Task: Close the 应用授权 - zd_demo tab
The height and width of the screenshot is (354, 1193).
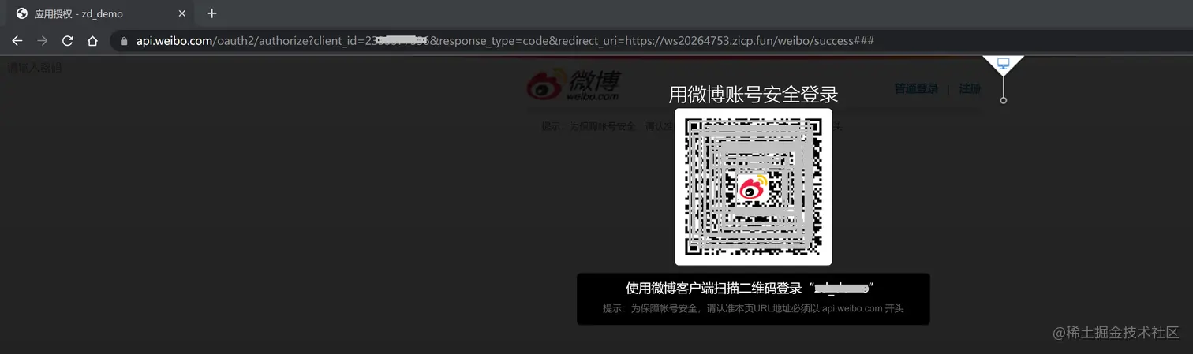Action: tap(182, 13)
